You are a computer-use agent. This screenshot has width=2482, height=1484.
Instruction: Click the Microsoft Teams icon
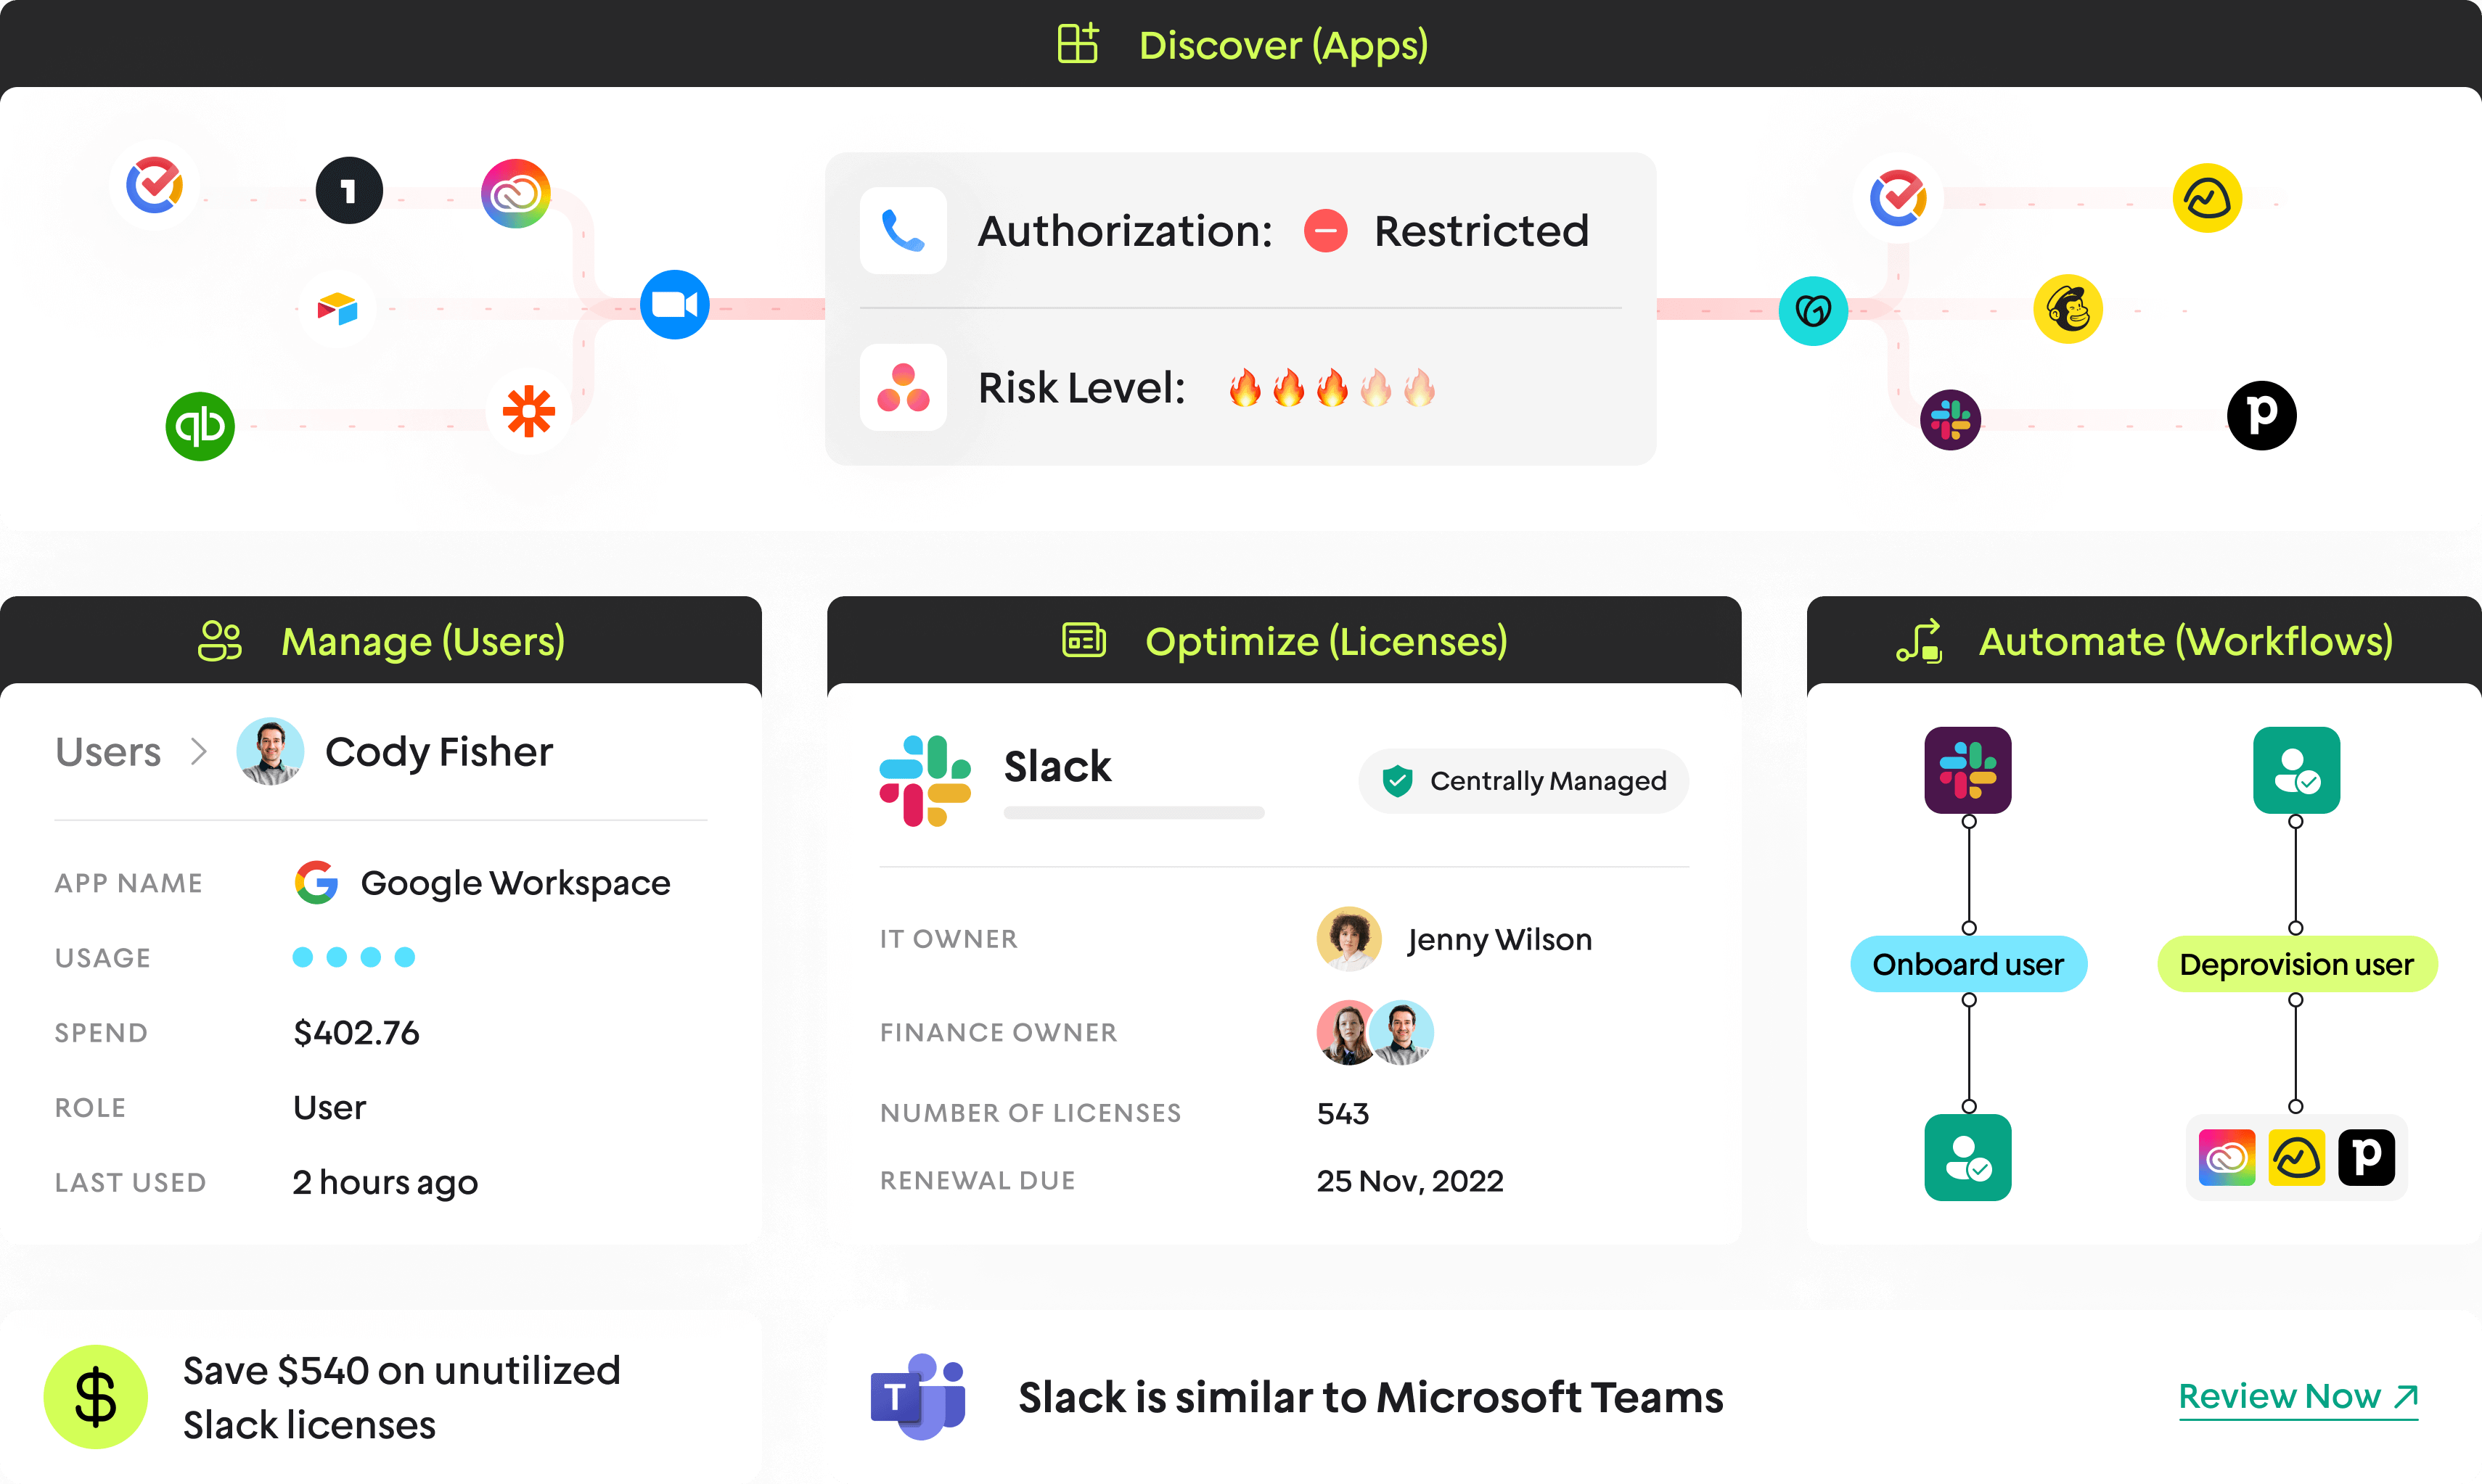918,1396
